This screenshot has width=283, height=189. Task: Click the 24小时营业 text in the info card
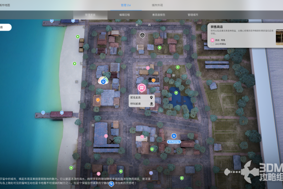[221, 44]
